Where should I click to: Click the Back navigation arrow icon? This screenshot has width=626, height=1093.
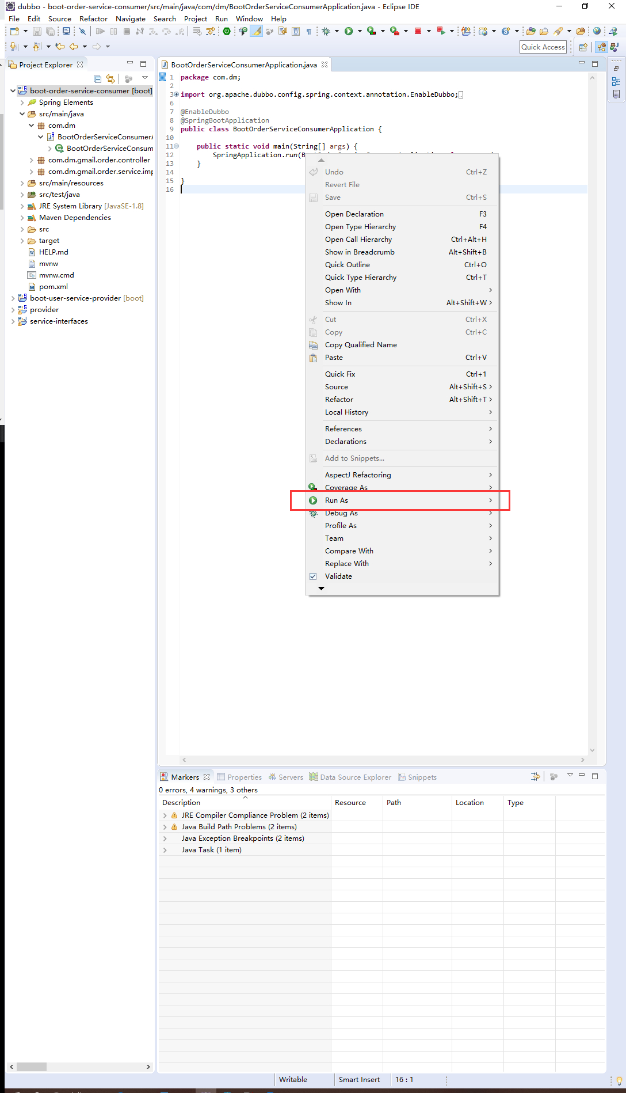pyautogui.click(x=74, y=47)
